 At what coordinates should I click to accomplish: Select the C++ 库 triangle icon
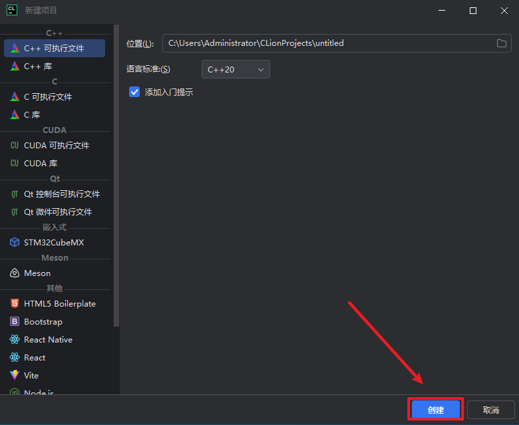(15, 67)
